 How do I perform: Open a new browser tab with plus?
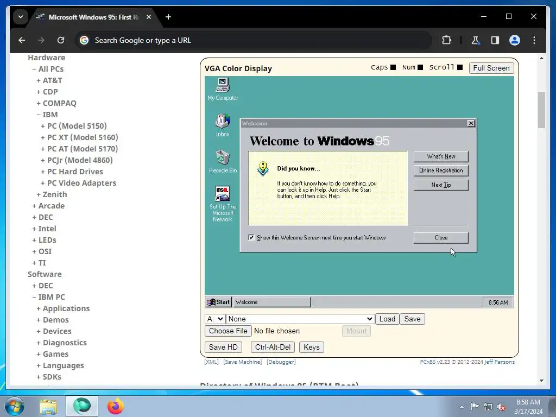coord(168,17)
